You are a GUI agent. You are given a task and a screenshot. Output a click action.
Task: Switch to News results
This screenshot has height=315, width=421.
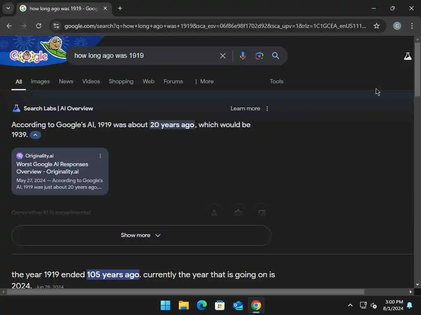click(66, 82)
